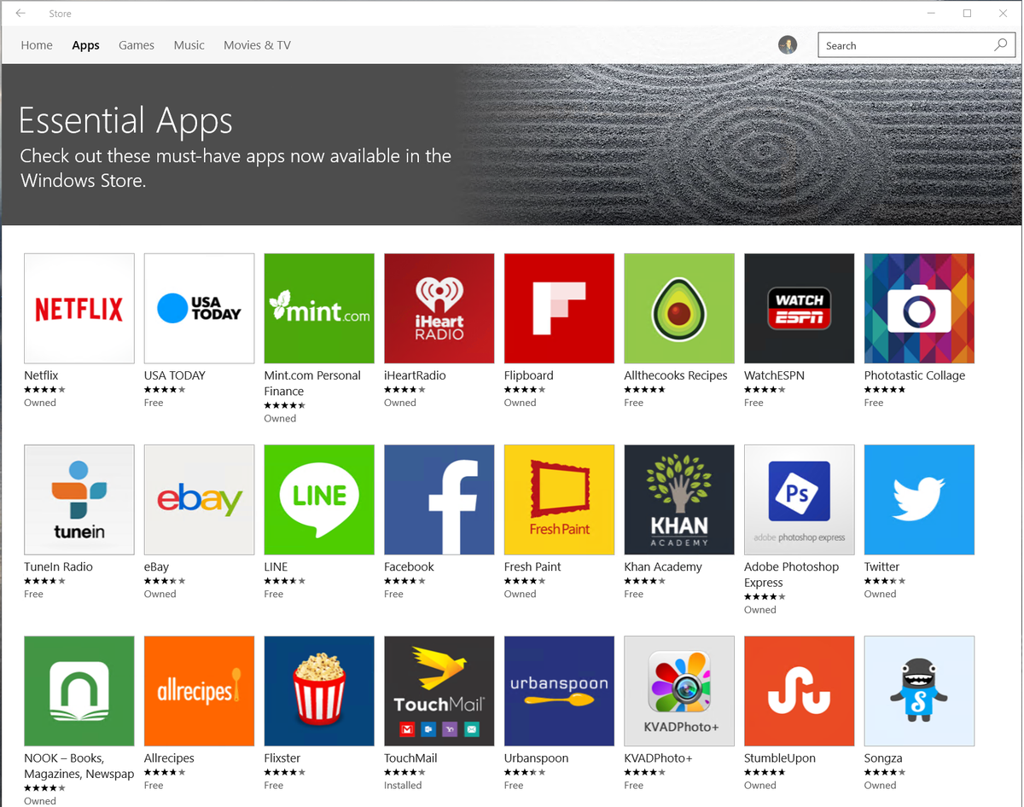
Task: Click the StumbleUpon title text
Action: click(x=780, y=758)
